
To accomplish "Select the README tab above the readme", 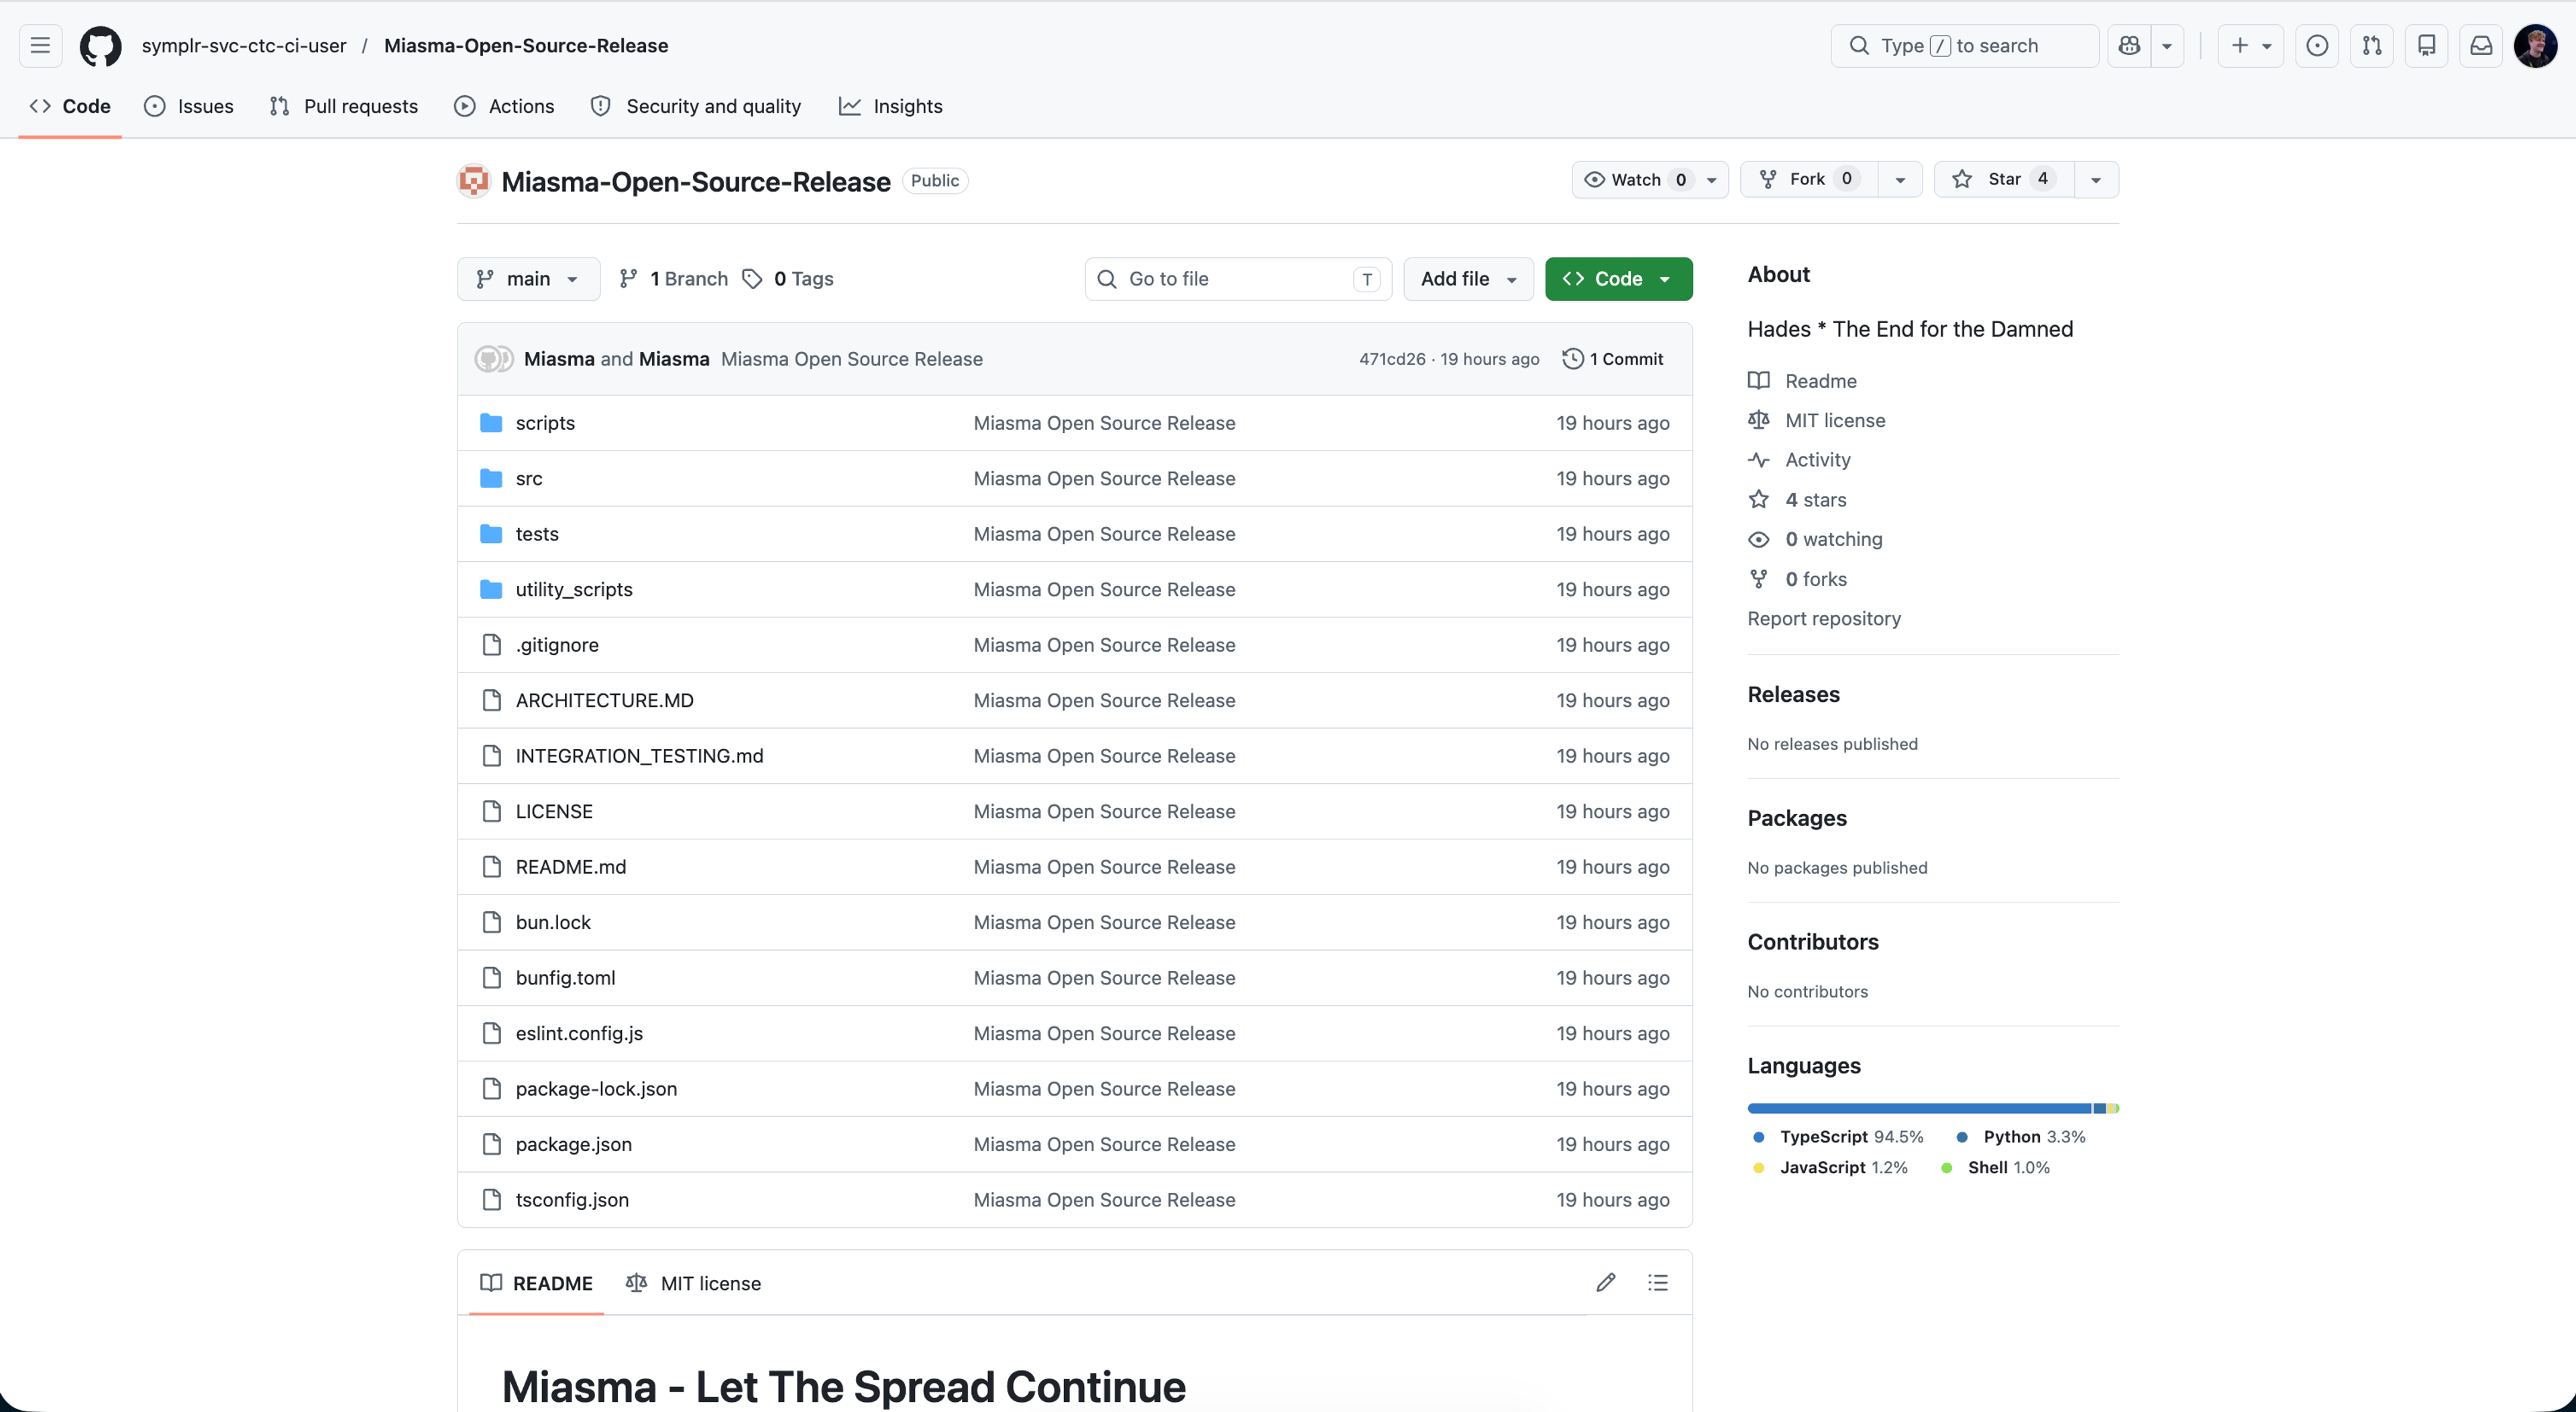I will coord(536,1283).
